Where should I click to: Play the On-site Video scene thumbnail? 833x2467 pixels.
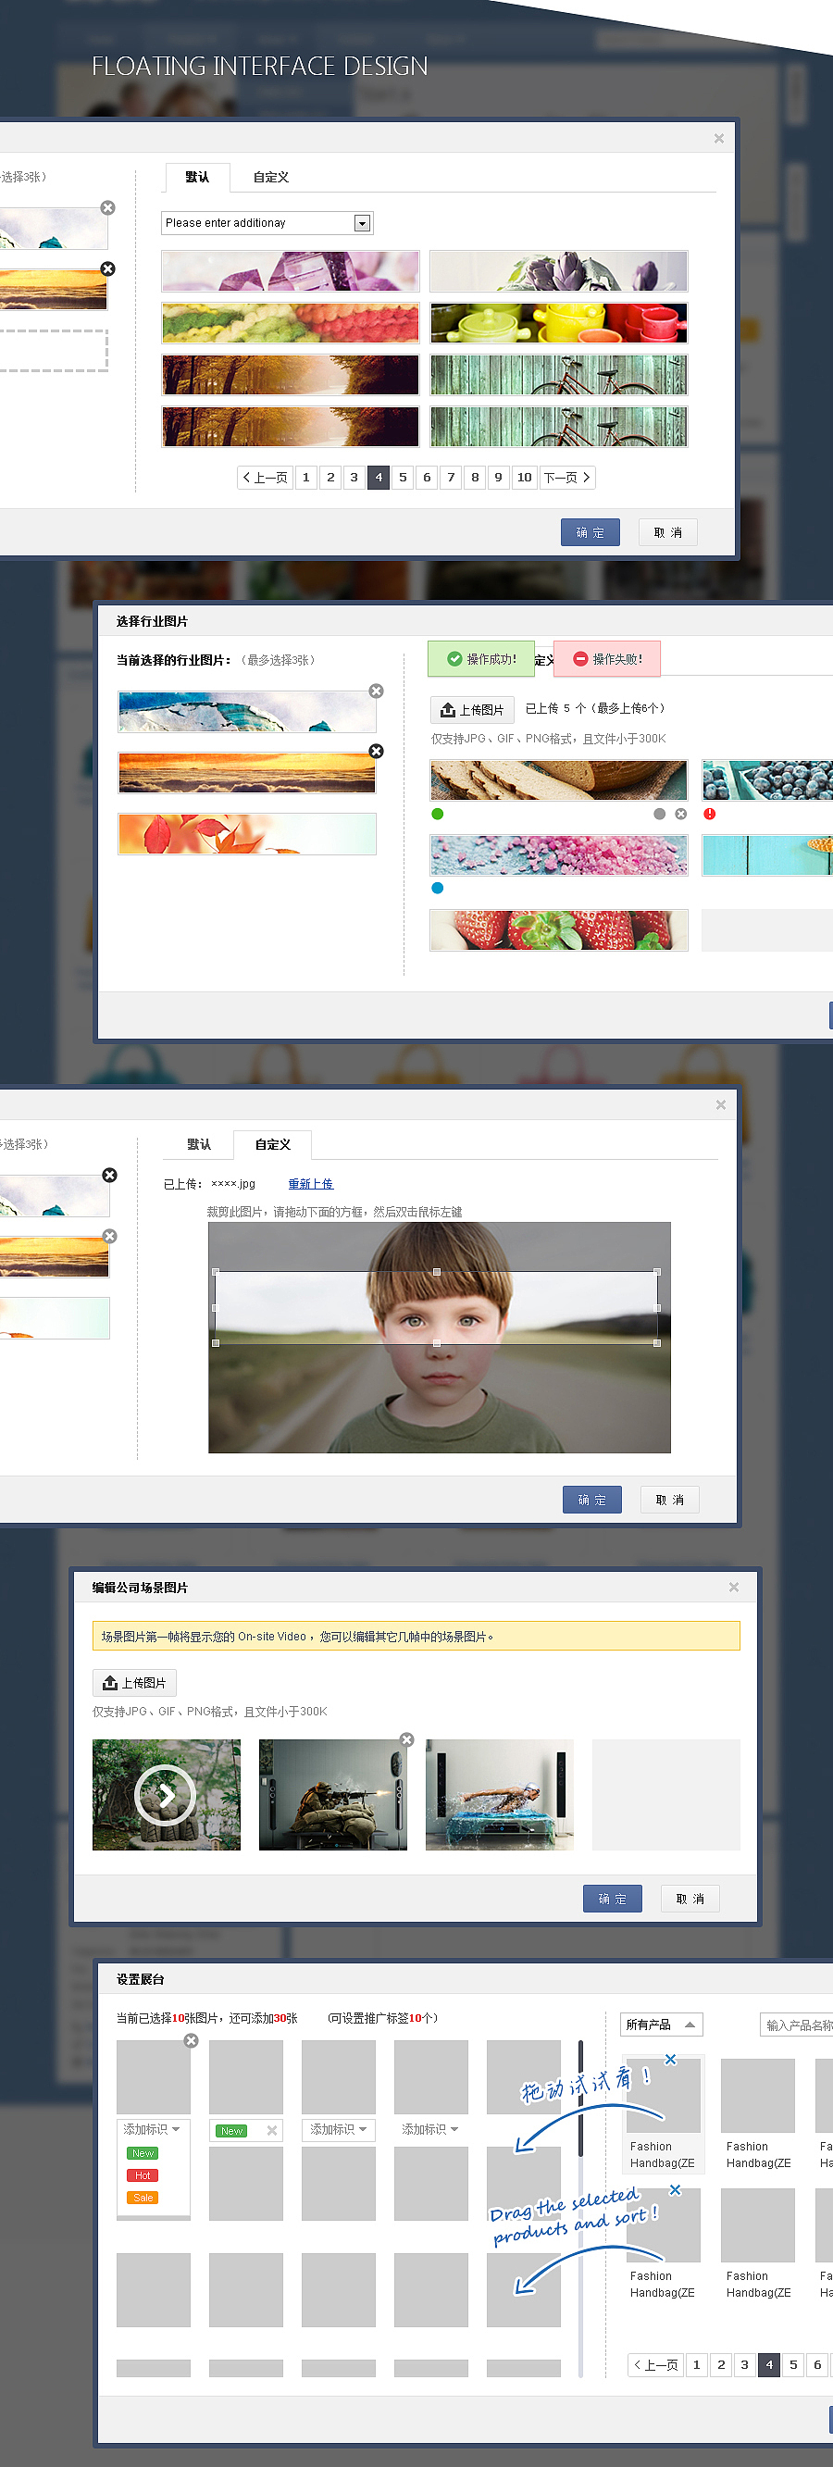[166, 1795]
